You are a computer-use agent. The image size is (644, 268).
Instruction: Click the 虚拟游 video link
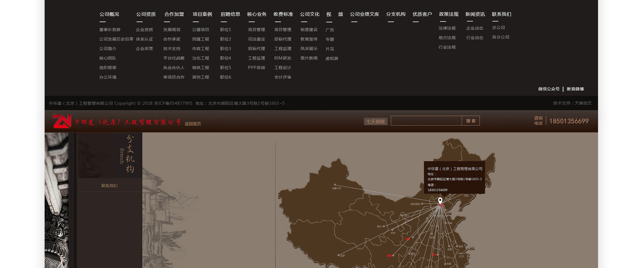coord(332,59)
